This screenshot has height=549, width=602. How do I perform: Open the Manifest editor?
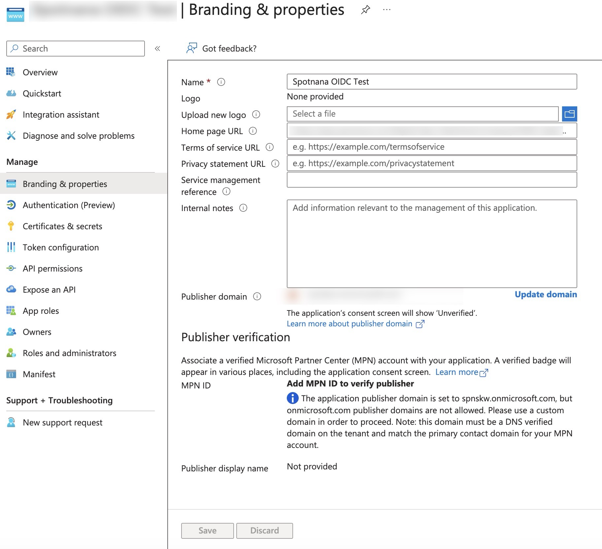(x=39, y=374)
